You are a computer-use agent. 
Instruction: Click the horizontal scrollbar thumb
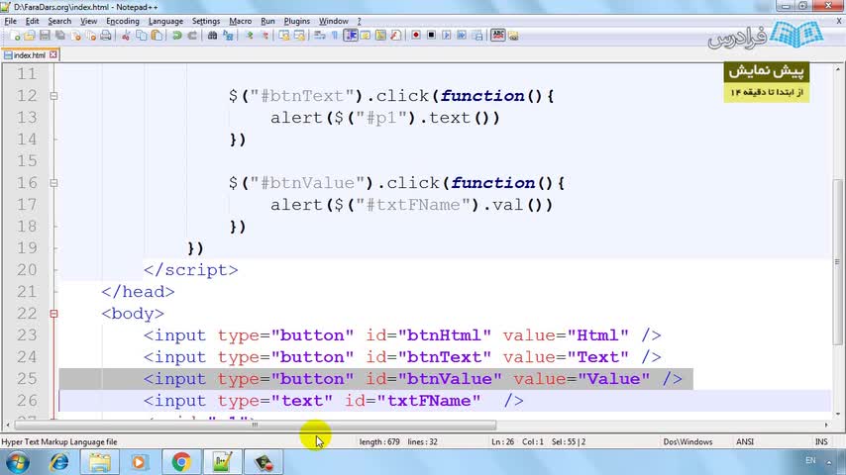[255, 426]
